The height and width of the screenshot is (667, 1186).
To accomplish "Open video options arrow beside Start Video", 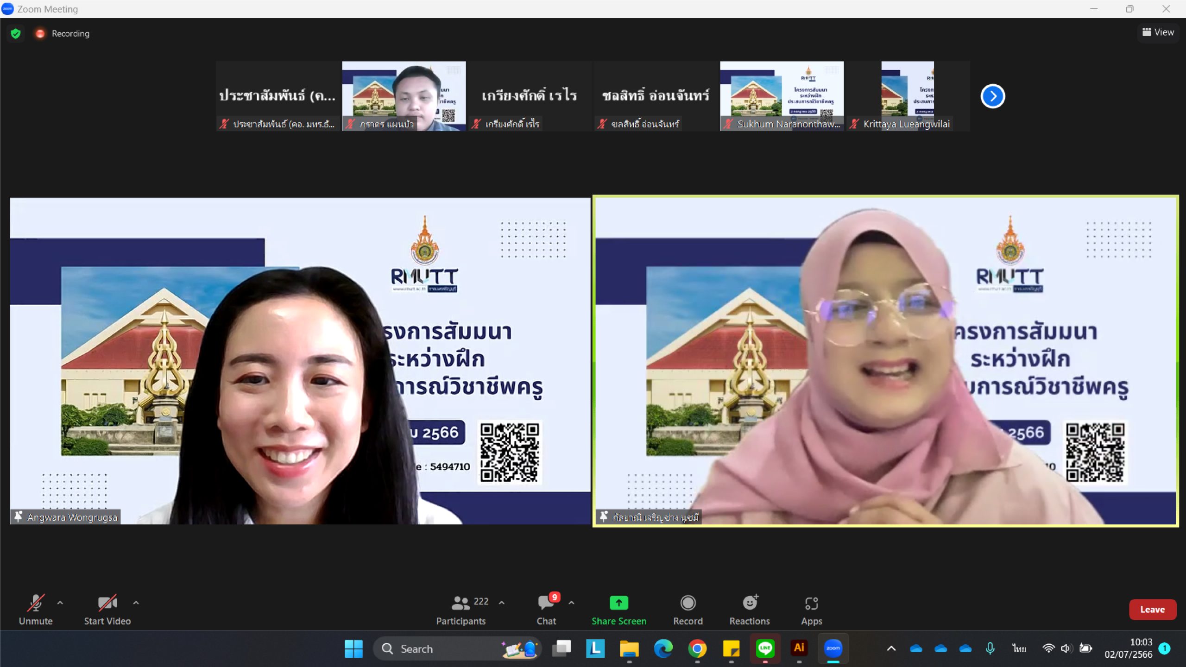I will (136, 603).
